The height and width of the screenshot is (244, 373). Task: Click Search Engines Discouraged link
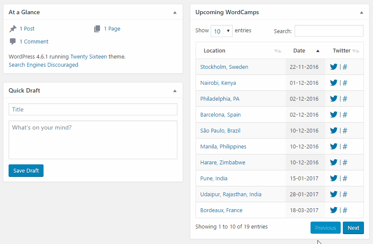[44, 65]
